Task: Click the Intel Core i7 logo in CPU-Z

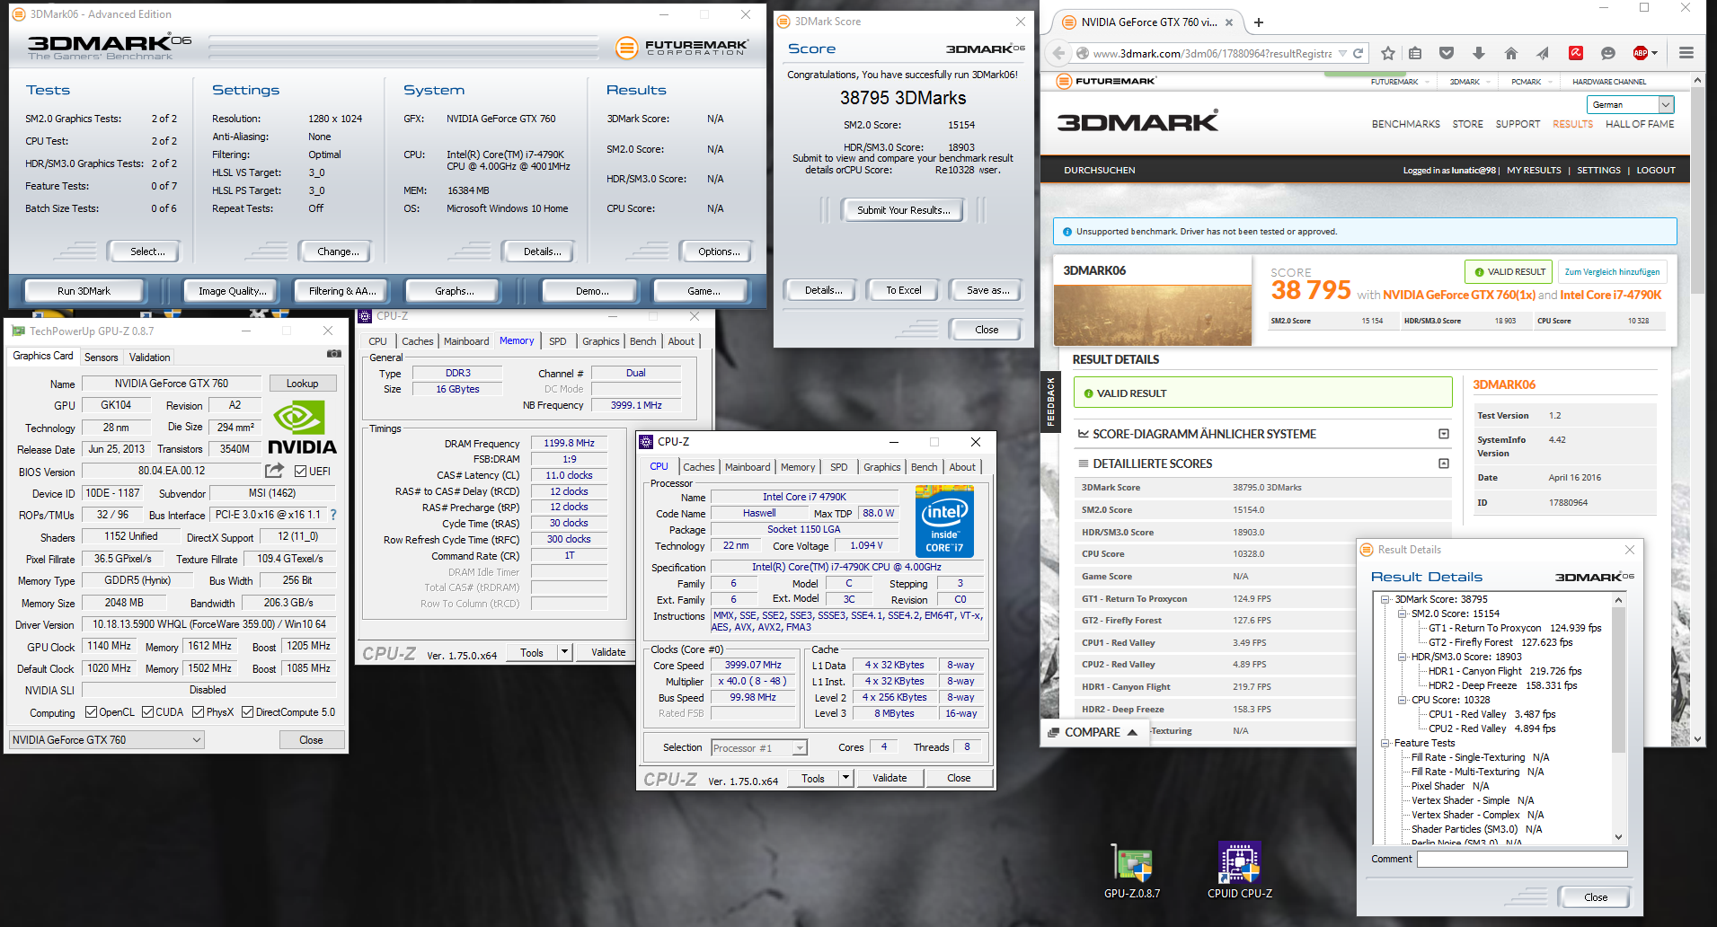Action: point(944,521)
